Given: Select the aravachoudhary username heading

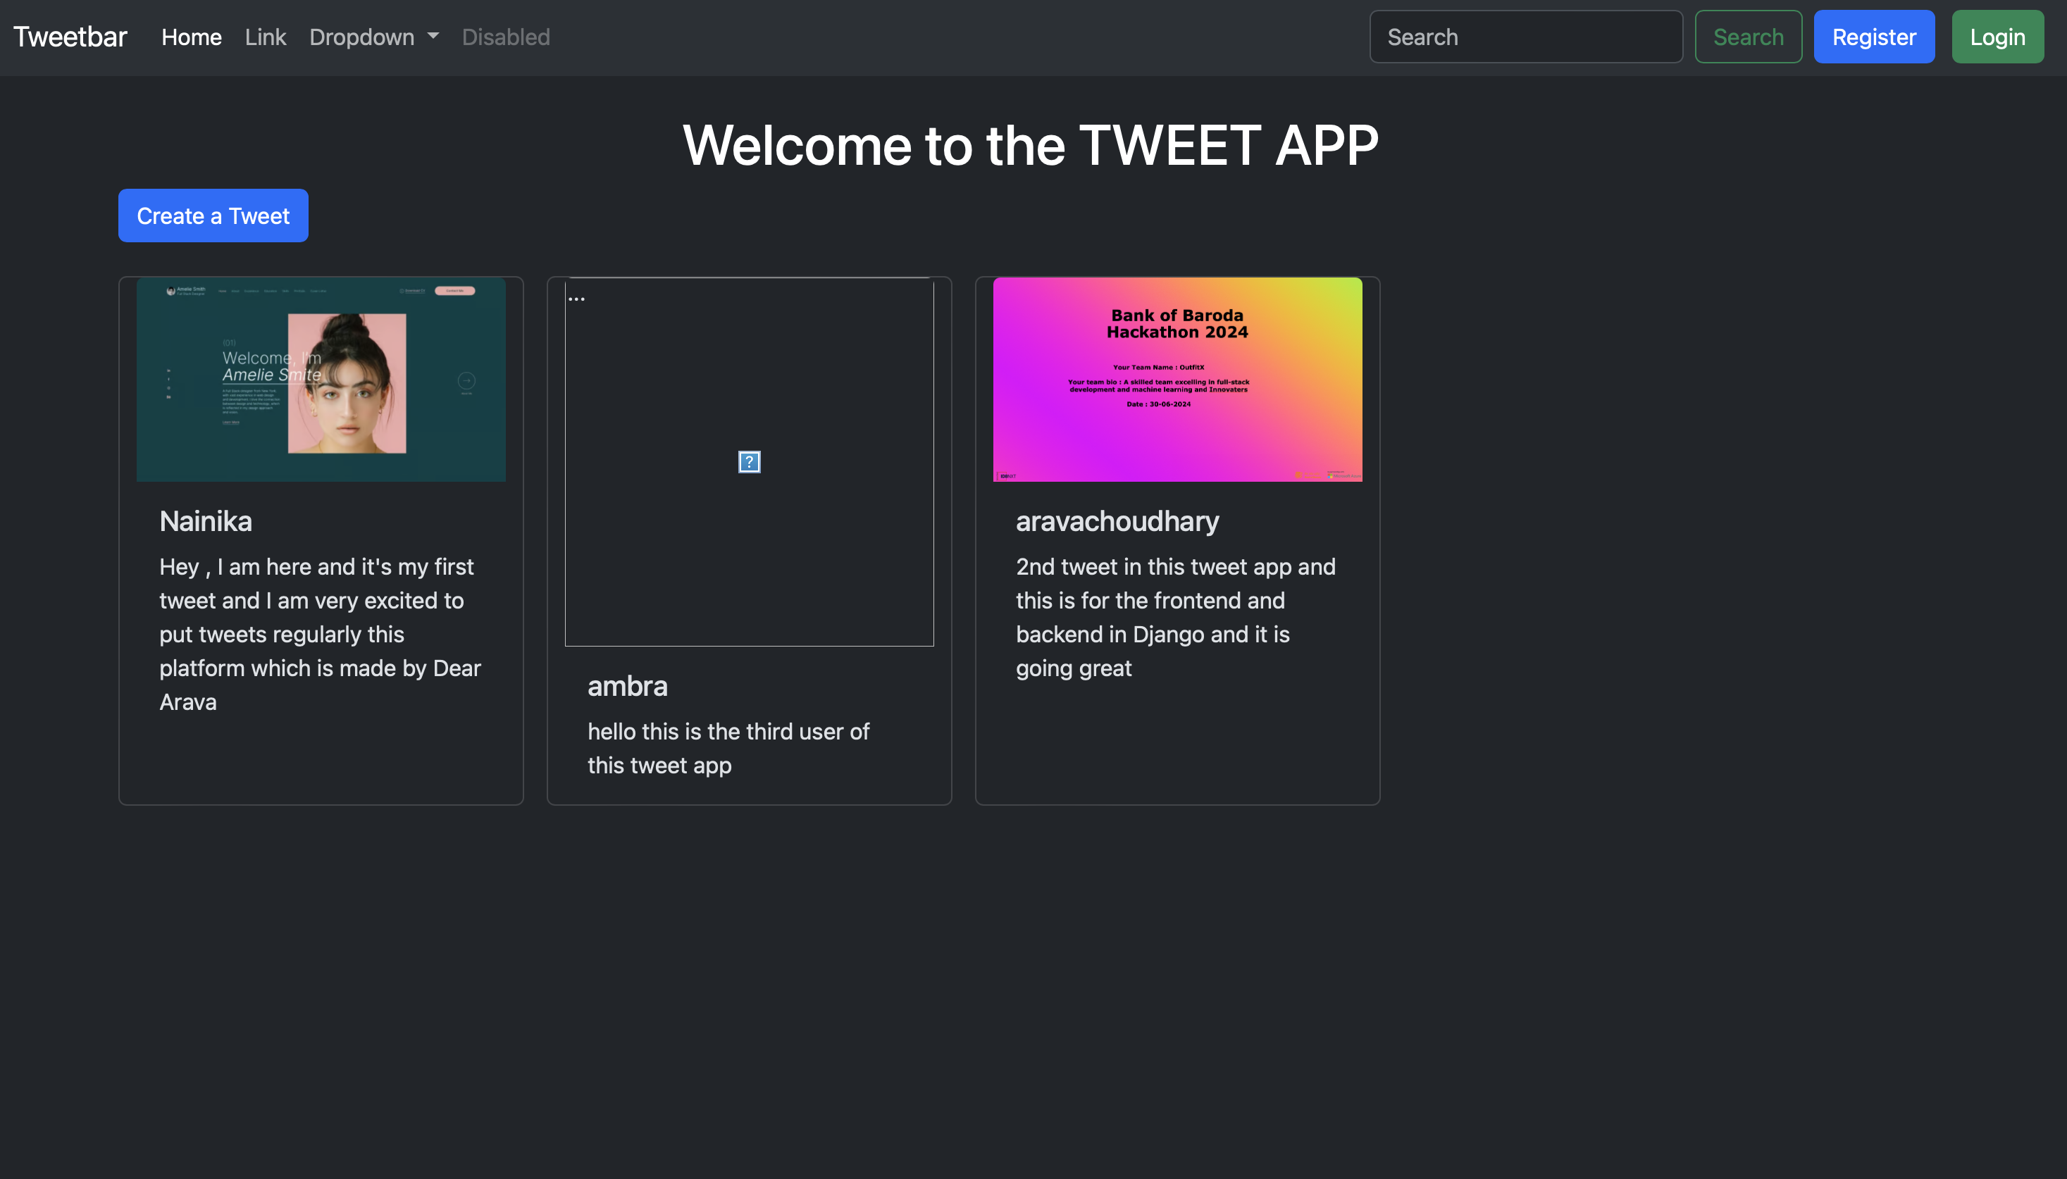Looking at the screenshot, I should tap(1117, 520).
